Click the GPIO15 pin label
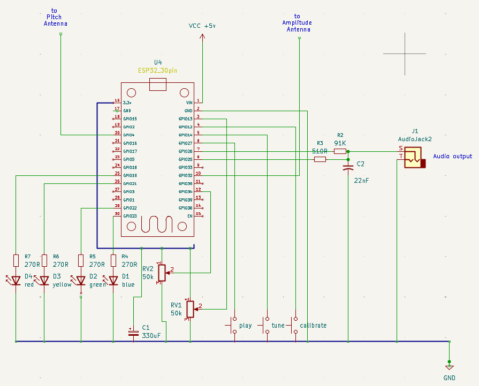This screenshot has width=479, height=386. (x=130, y=119)
